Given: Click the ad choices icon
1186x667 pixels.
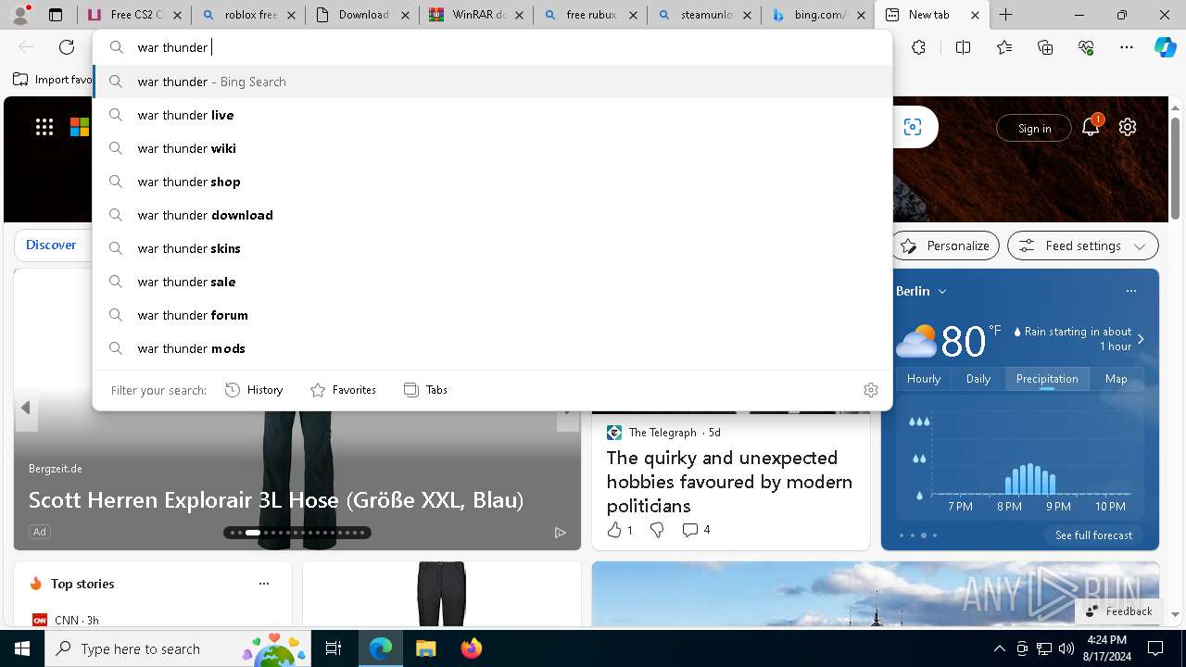Looking at the screenshot, I should [x=561, y=532].
